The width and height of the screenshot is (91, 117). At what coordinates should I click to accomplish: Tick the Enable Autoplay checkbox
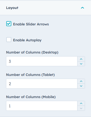9,40
